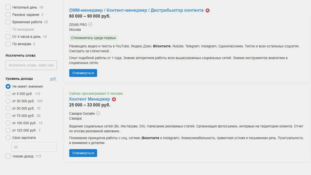
Task: Click the verified badge next to Самара Онлайн
Action: click(x=98, y=113)
